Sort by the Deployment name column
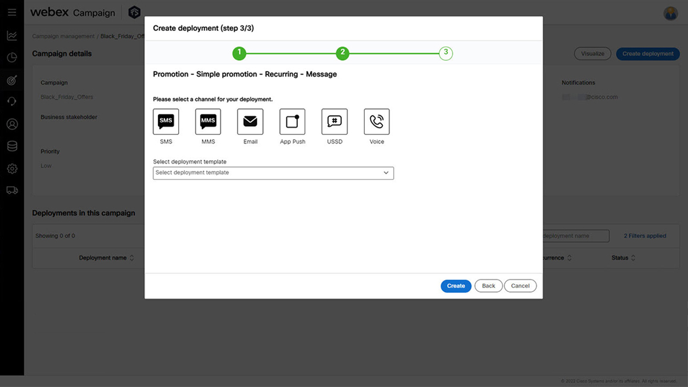This screenshot has height=387, width=688. (106, 258)
